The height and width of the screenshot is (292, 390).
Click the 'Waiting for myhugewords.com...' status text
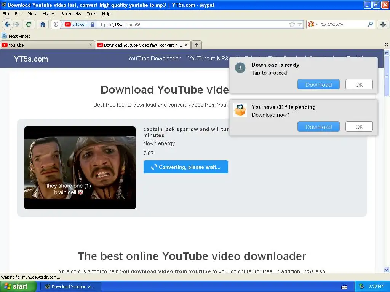click(x=30, y=277)
